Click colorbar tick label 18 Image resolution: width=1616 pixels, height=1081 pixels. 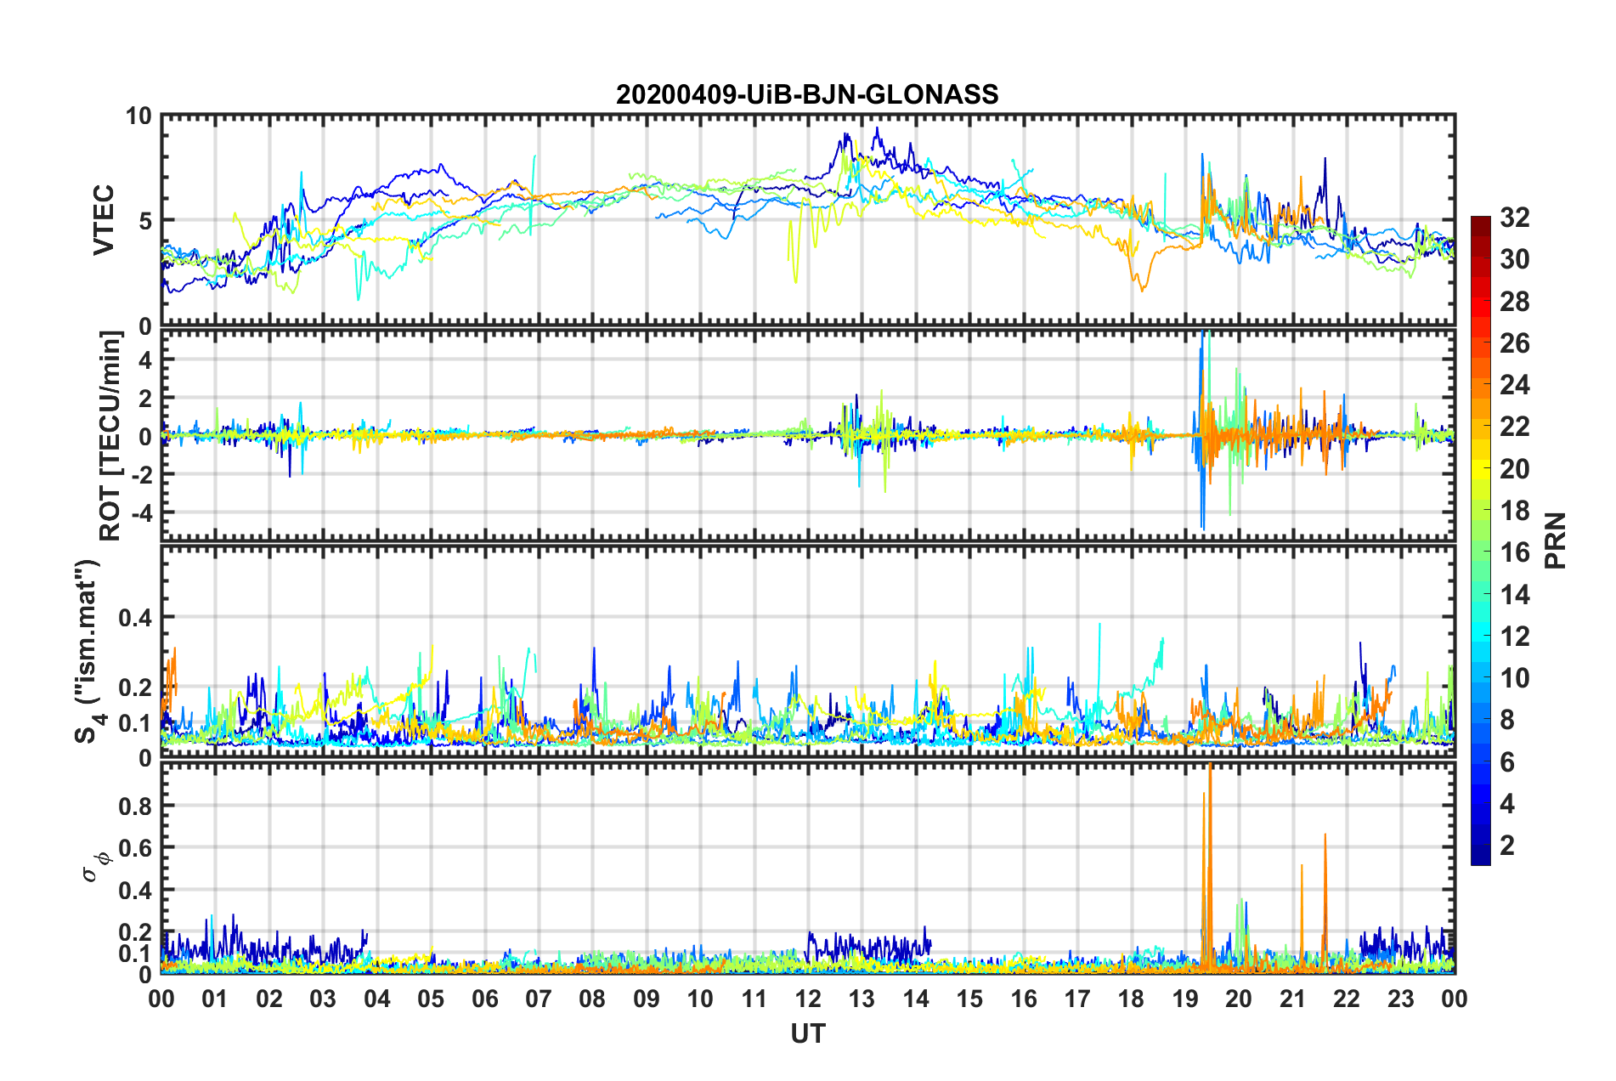pyautogui.click(x=1514, y=511)
